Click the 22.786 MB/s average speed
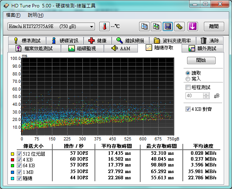This screenshot has height=189, width=232. point(202,178)
